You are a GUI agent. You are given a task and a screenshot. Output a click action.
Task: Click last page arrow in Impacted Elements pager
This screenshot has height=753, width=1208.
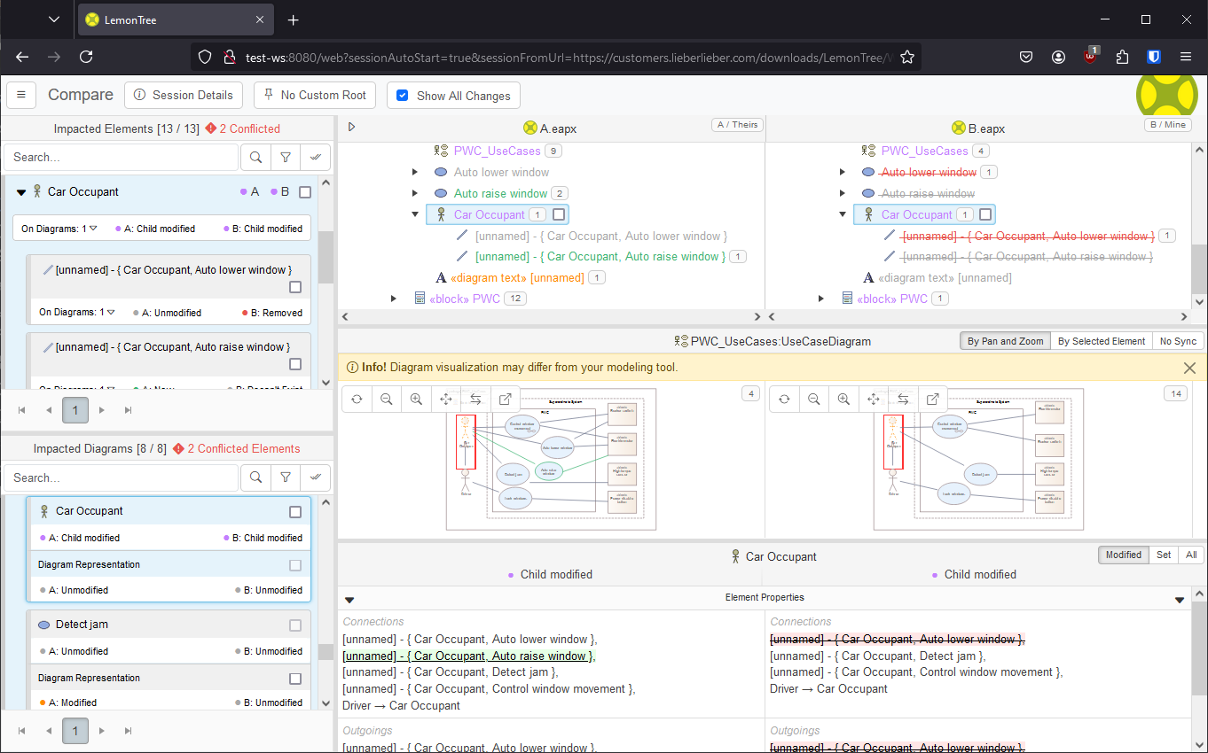(129, 410)
